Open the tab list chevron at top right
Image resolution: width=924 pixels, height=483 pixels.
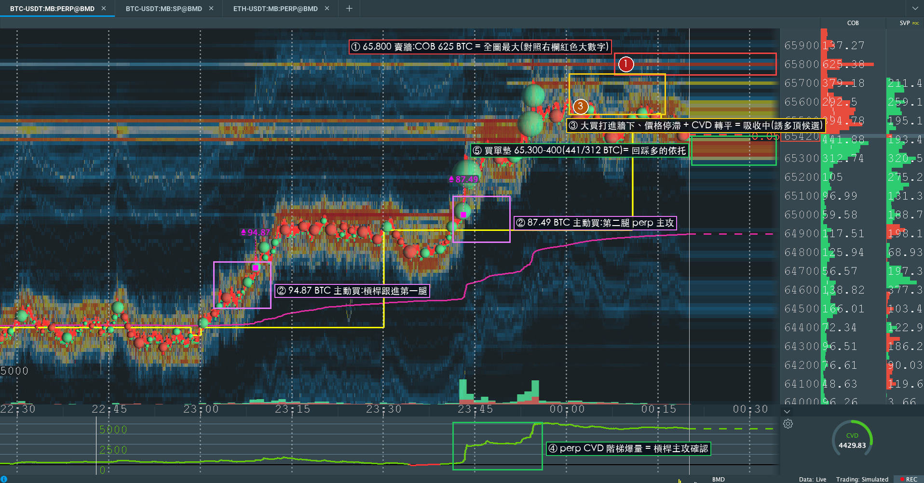click(915, 8)
